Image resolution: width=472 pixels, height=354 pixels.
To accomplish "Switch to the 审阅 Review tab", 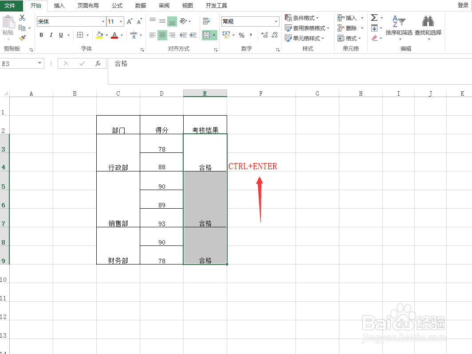I will coord(164,5).
